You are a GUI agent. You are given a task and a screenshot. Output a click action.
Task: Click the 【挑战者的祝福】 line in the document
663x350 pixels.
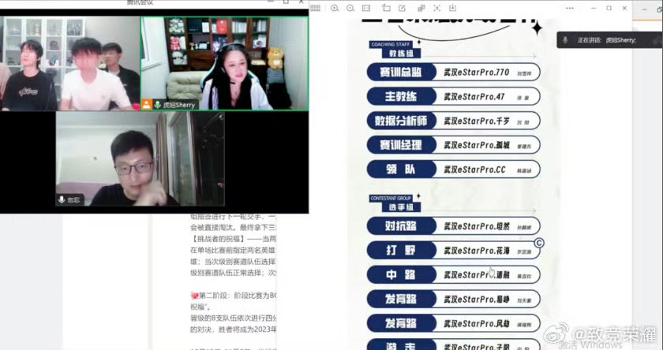click(233, 239)
